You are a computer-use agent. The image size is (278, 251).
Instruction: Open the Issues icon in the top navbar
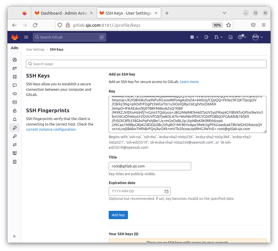tap(206, 37)
